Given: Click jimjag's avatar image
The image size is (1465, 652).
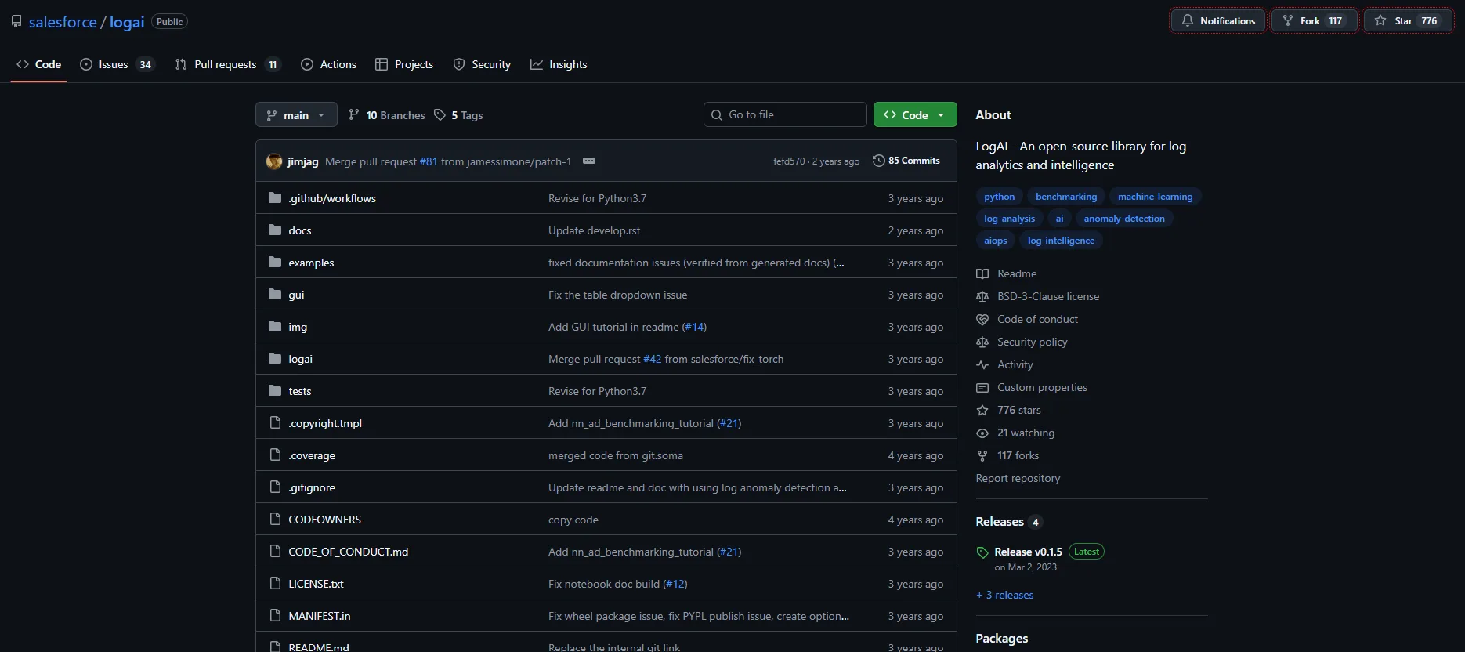Looking at the screenshot, I should pos(274,161).
